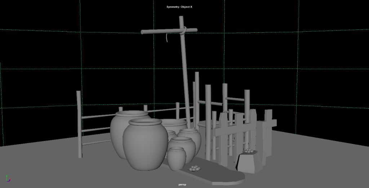The height and width of the screenshot is (188, 369).
Task: Select the short rope hanging from crossbar
Action: [x=167, y=38]
